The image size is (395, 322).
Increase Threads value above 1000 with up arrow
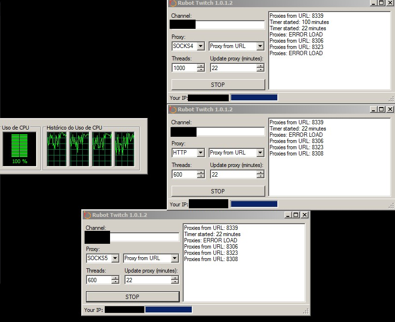(201, 66)
